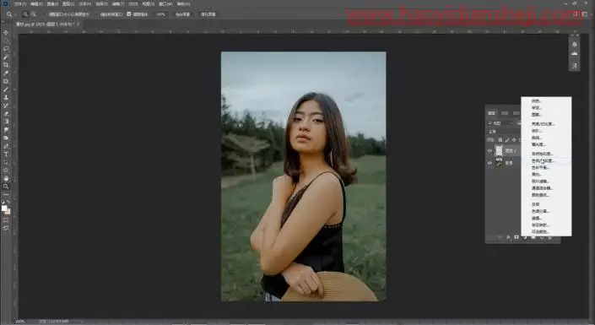The height and width of the screenshot is (325, 595).
Task: Select the Pen tool
Action: point(6,146)
